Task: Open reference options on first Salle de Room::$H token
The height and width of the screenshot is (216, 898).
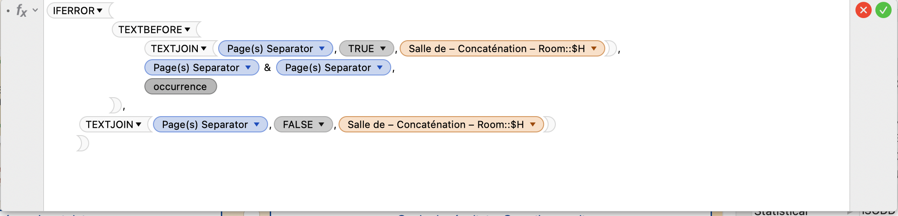Action: click(x=594, y=48)
